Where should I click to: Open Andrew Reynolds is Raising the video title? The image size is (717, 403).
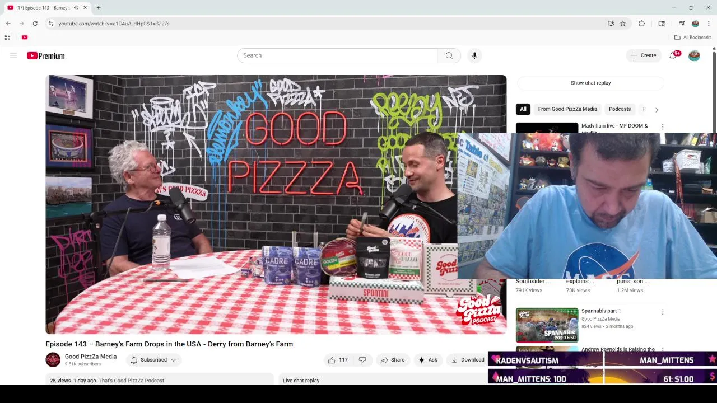coord(618,349)
